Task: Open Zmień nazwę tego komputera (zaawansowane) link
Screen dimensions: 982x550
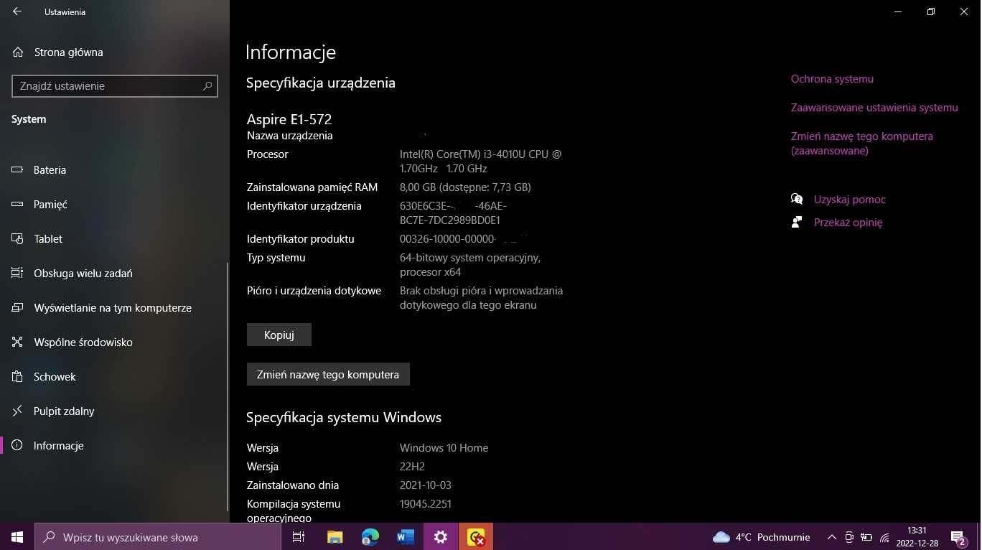Action: pos(861,144)
